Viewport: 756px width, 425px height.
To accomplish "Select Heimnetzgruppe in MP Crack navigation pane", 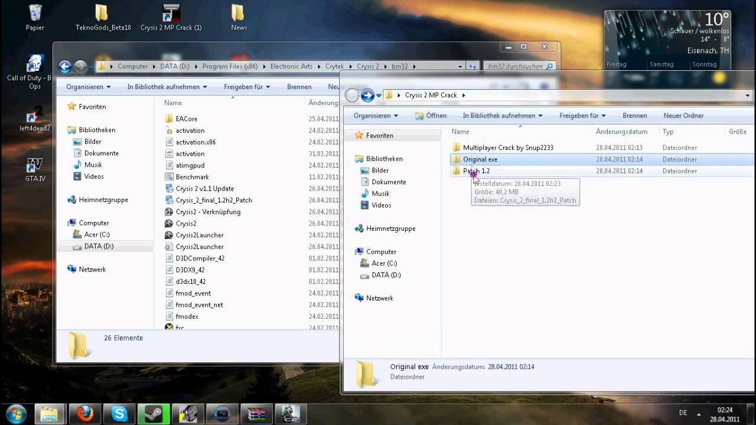I will coord(385,228).
